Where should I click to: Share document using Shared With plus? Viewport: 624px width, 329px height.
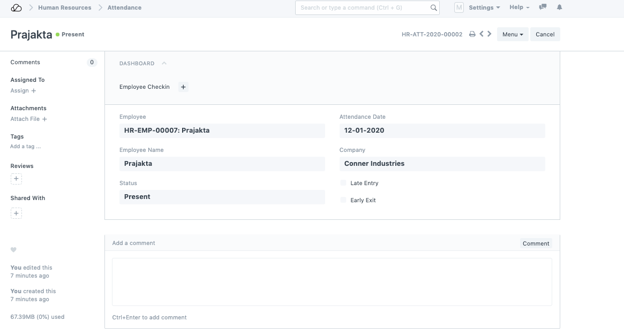16,213
